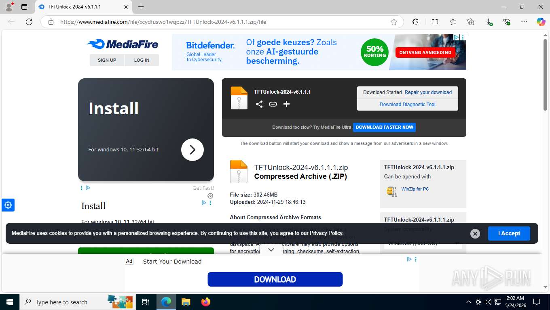The width and height of the screenshot is (550, 310).
Task: Click the scrollbar up arrow
Action: point(545,36)
